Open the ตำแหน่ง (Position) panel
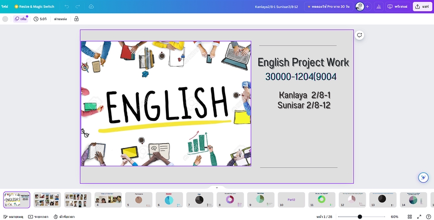Screen dimensions: 434x220 click(60, 19)
